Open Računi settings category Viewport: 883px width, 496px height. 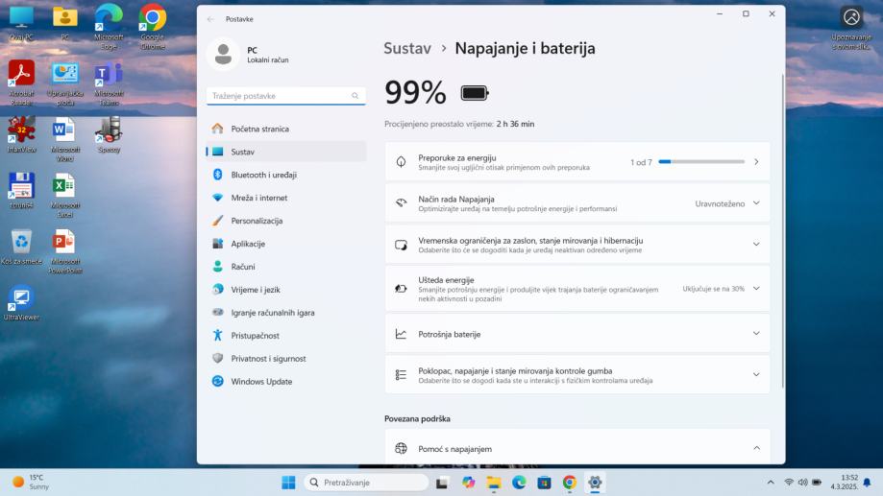(x=286, y=267)
